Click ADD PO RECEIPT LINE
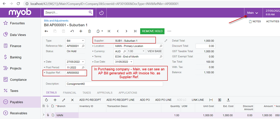Image resolution: width=280 pixels, height=119 pixels. click(x=120, y=100)
